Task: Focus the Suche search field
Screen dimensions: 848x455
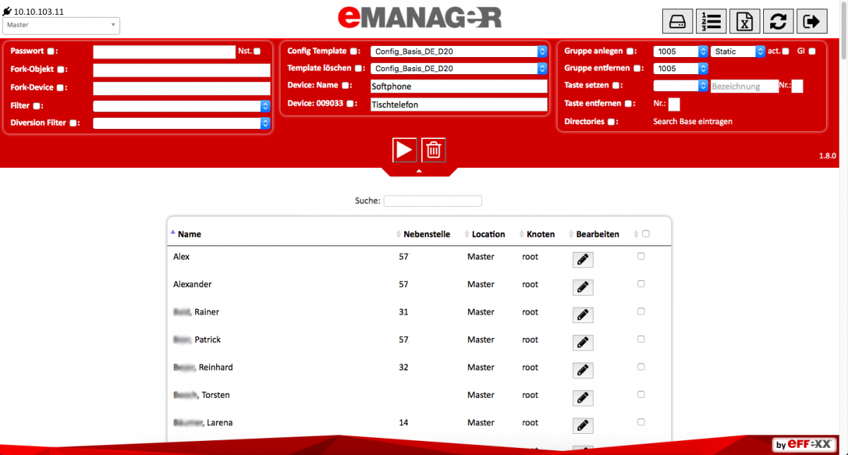Action: [432, 201]
